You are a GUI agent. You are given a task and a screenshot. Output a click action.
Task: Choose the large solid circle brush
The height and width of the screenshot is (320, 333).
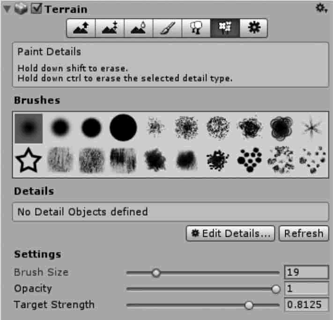tap(123, 128)
